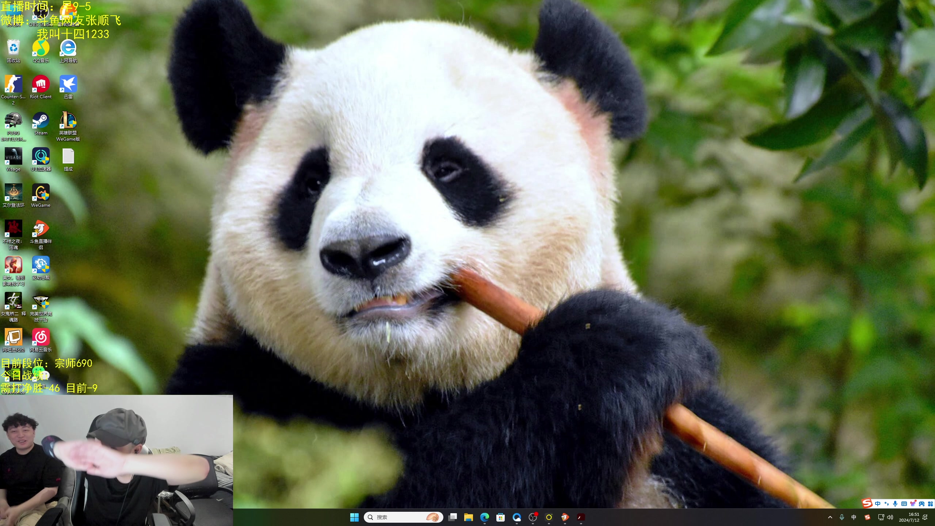The image size is (935, 526).
Task: Open the 提成 text file
Action: [x=68, y=160]
